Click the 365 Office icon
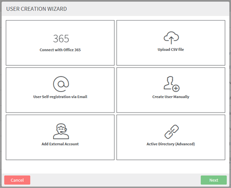 pyautogui.click(x=61, y=39)
